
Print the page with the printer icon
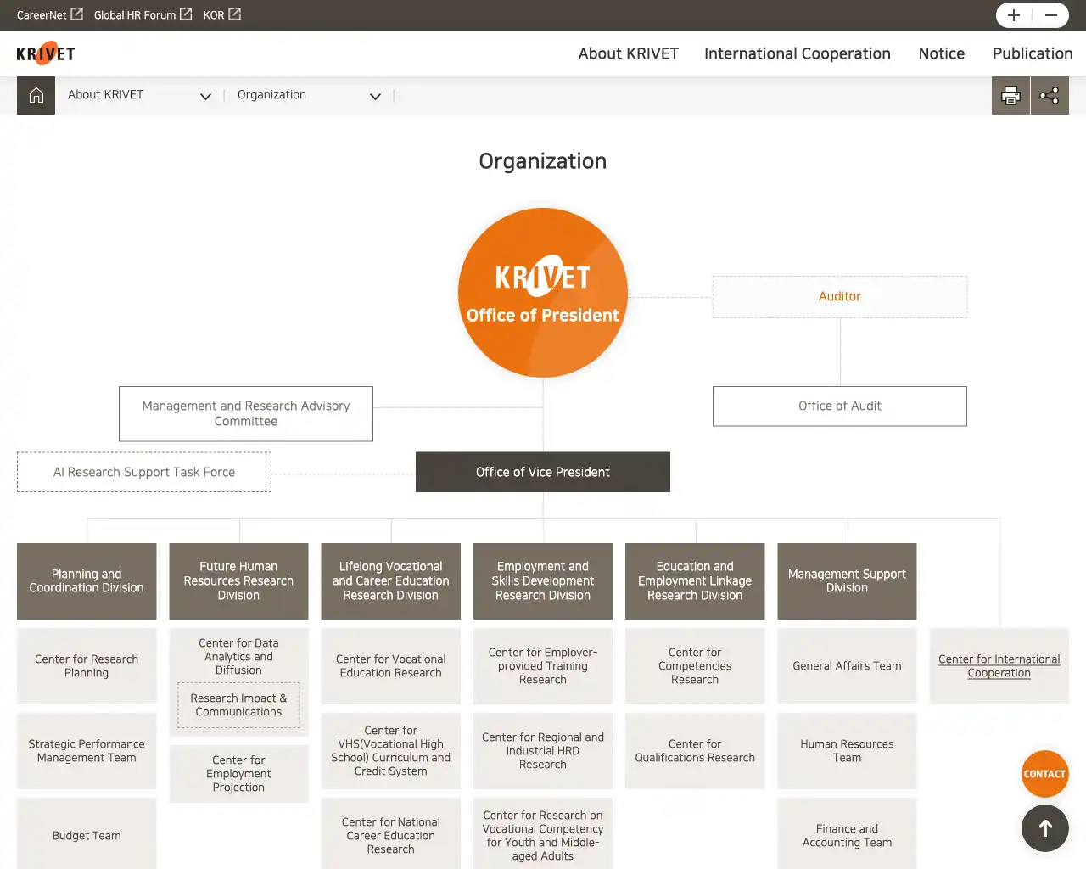tap(1010, 95)
